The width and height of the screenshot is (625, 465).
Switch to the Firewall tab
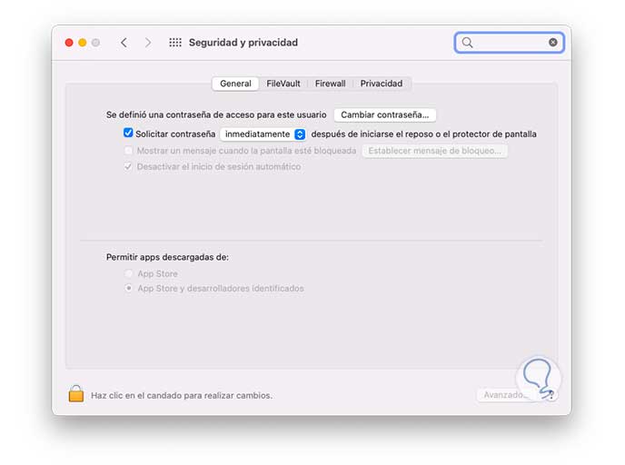(330, 84)
